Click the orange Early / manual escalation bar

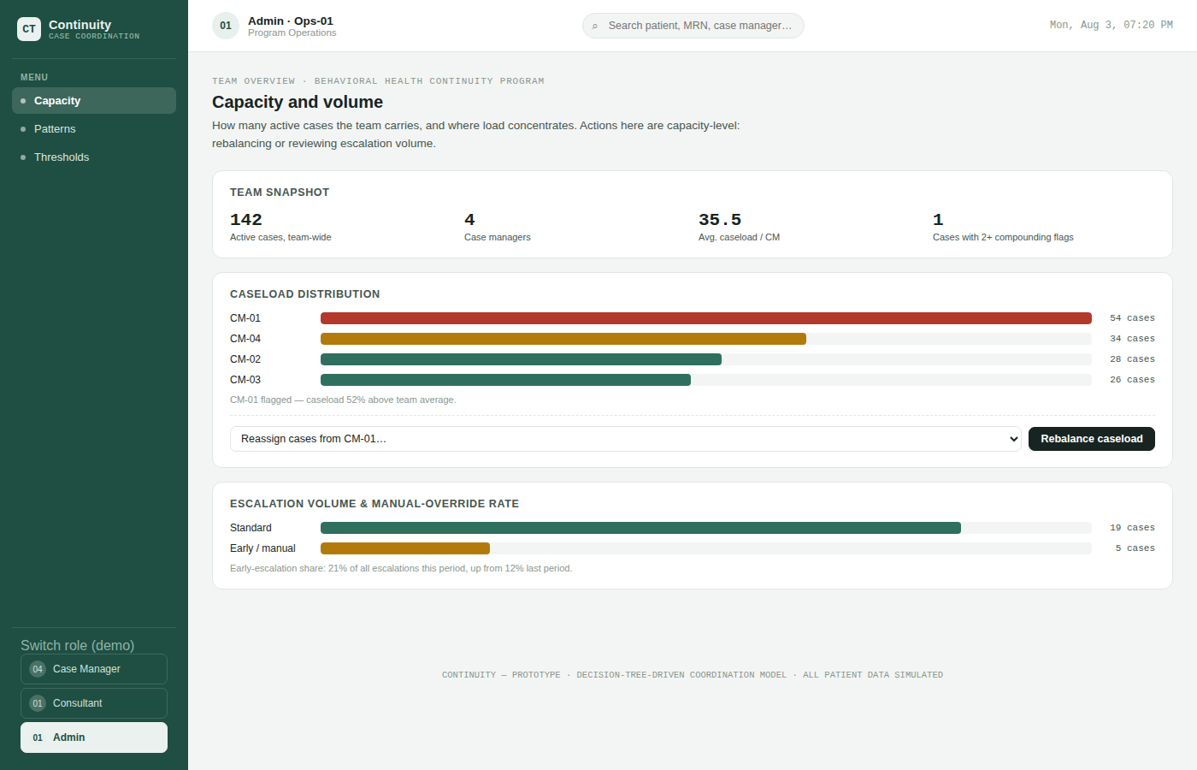(x=405, y=548)
